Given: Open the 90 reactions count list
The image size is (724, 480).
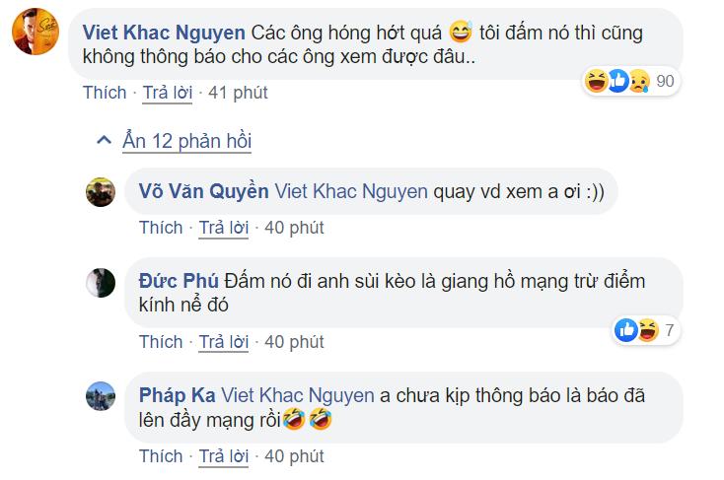Looking at the screenshot, I should click(665, 81).
